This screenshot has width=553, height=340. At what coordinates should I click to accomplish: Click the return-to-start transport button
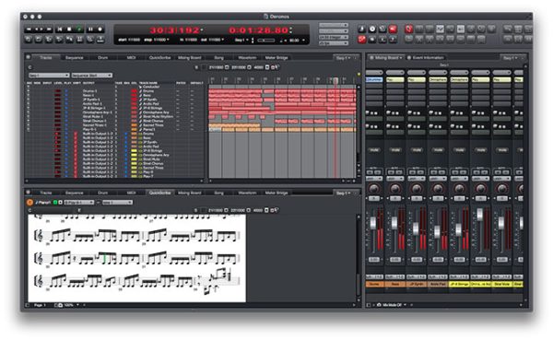pyautogui.click(x=59, y=29)
